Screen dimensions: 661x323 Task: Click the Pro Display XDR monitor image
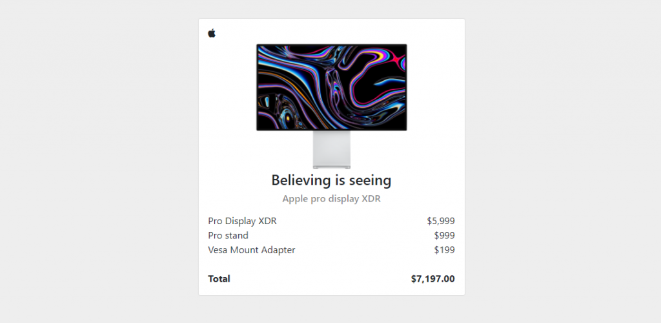pyautogui.click(x=331, y=106)
